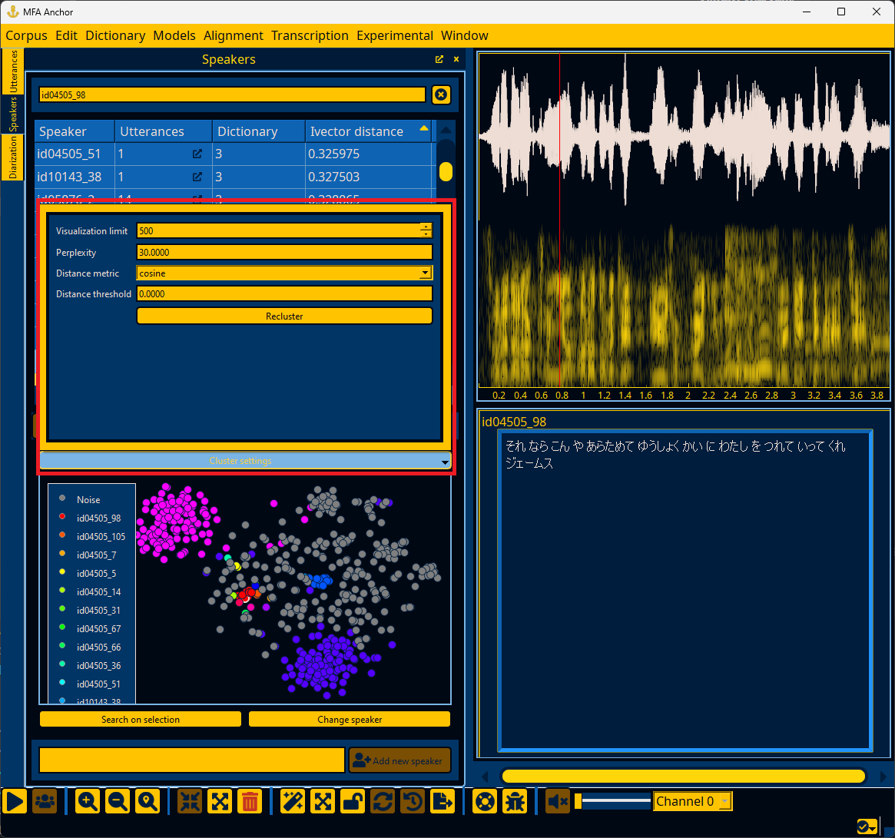This screenshot has width=895, height=838.
Task: Click the refresh sync arrows icon
Action: tap(383, 802)
